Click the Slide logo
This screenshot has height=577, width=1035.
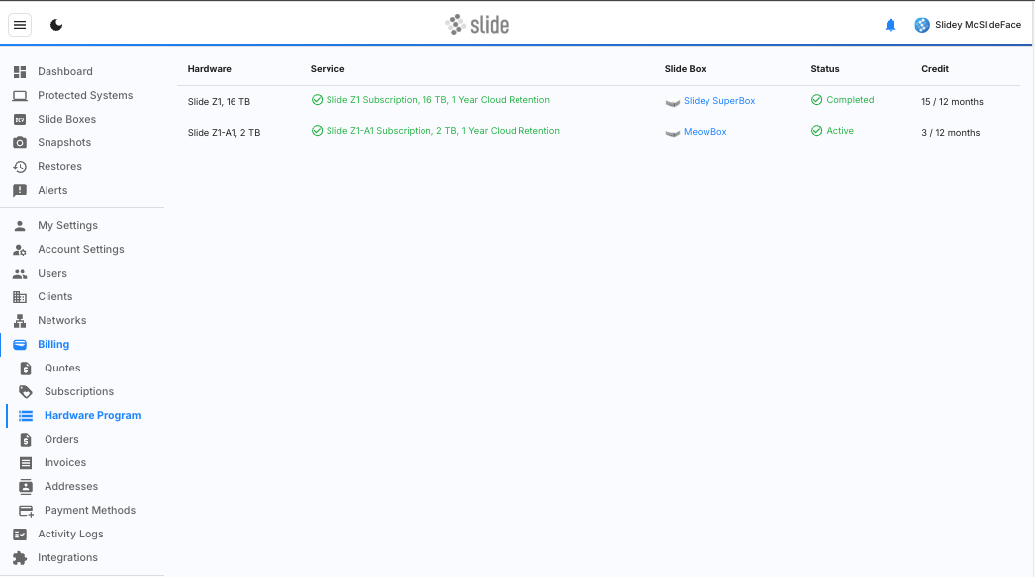477,25
